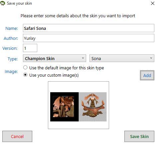Click the Name field containing Safari Sona
Viewport: 157px width, 144px height.
pos(88,28)
